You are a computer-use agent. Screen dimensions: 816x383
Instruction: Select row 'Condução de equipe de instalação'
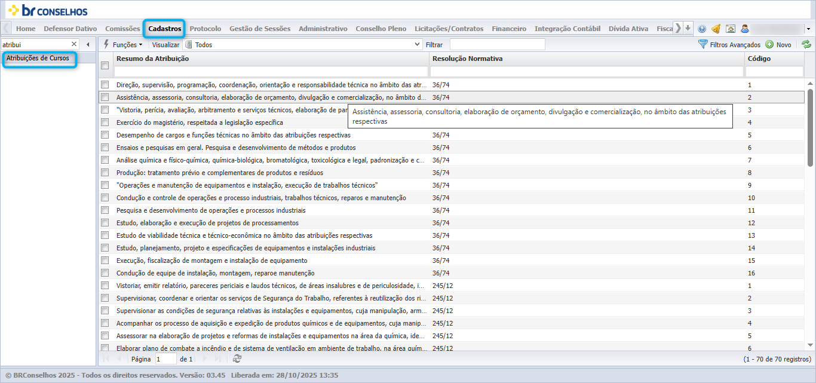pyautogui.click(x=451, y=273)
